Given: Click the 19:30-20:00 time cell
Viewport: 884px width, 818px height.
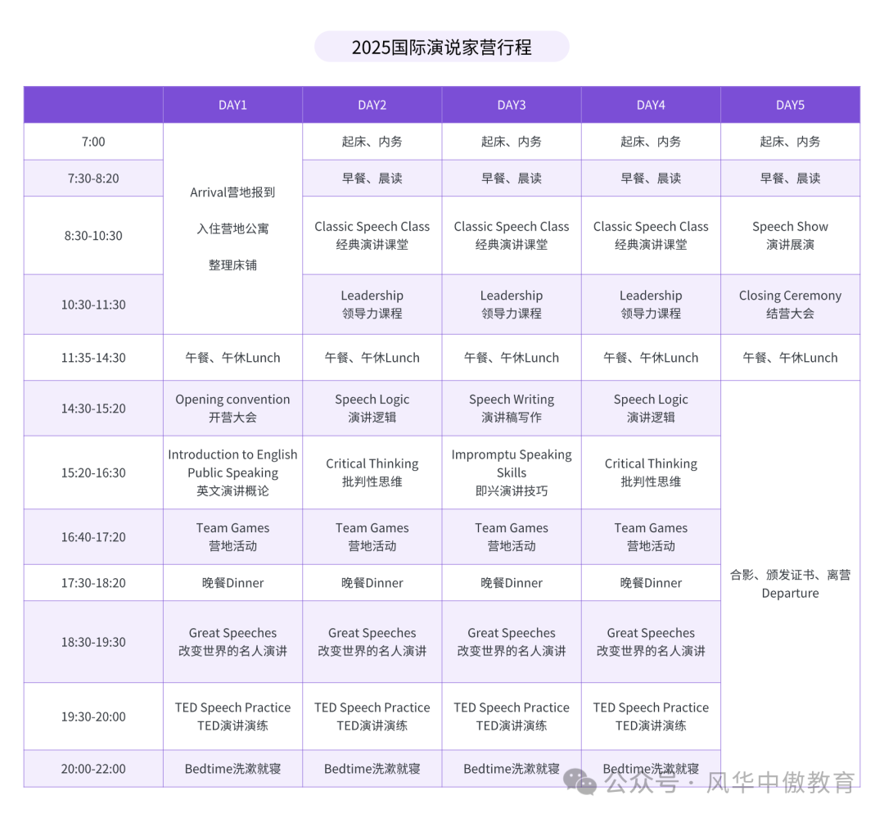Looking at the screenshot, I should coord(93,716).
